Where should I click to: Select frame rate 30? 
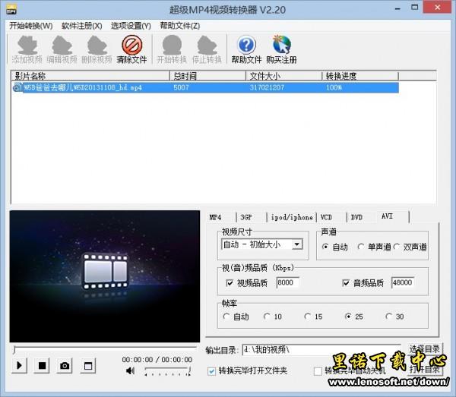388,317
